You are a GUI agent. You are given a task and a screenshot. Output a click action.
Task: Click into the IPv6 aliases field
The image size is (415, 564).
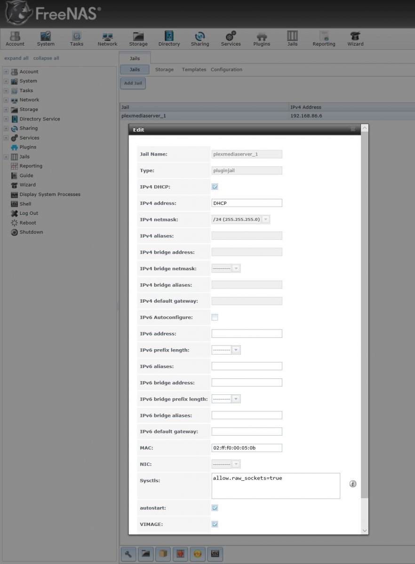pyautogui.click(x=247, y=366)
